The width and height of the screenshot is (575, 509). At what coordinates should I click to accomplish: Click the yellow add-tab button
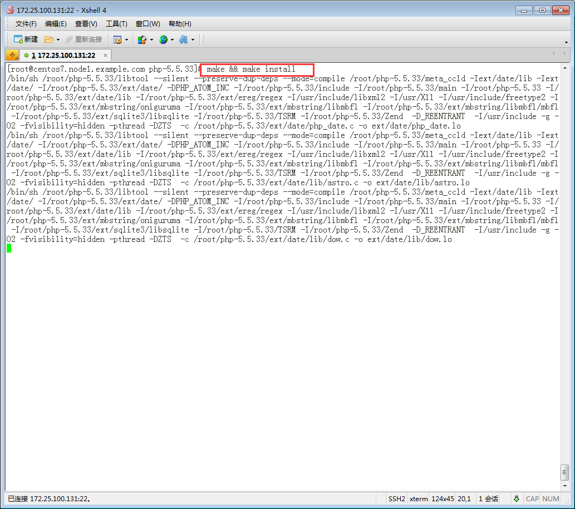12,55
